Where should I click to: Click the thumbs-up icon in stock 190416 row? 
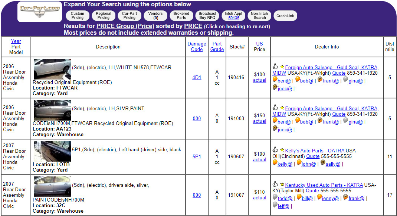tap(275, 66)
